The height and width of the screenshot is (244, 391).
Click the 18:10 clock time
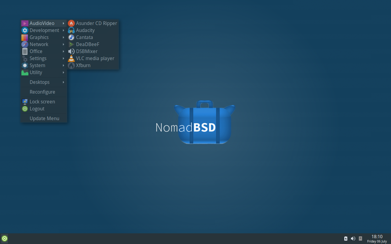[377, 237]
